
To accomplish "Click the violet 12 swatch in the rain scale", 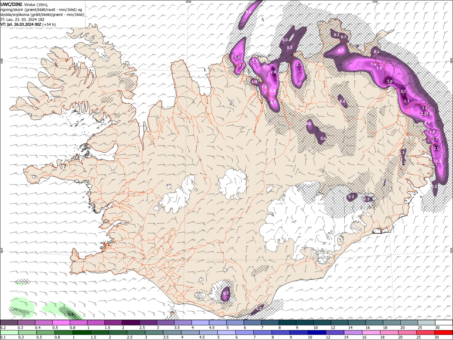I will tap(334, 333).
